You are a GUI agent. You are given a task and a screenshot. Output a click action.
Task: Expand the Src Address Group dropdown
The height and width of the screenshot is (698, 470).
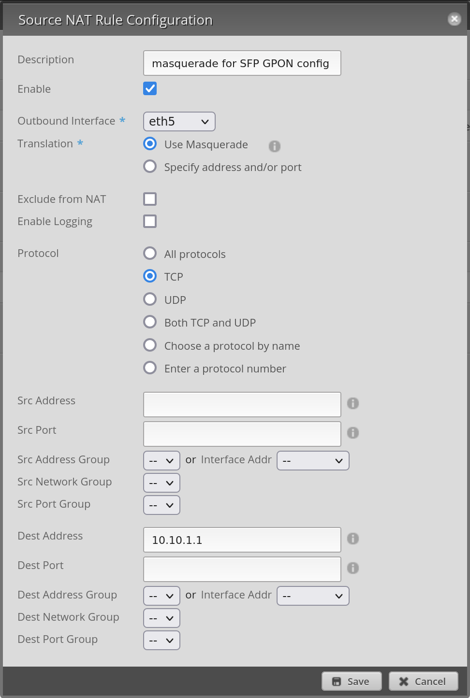click(162, 461)
